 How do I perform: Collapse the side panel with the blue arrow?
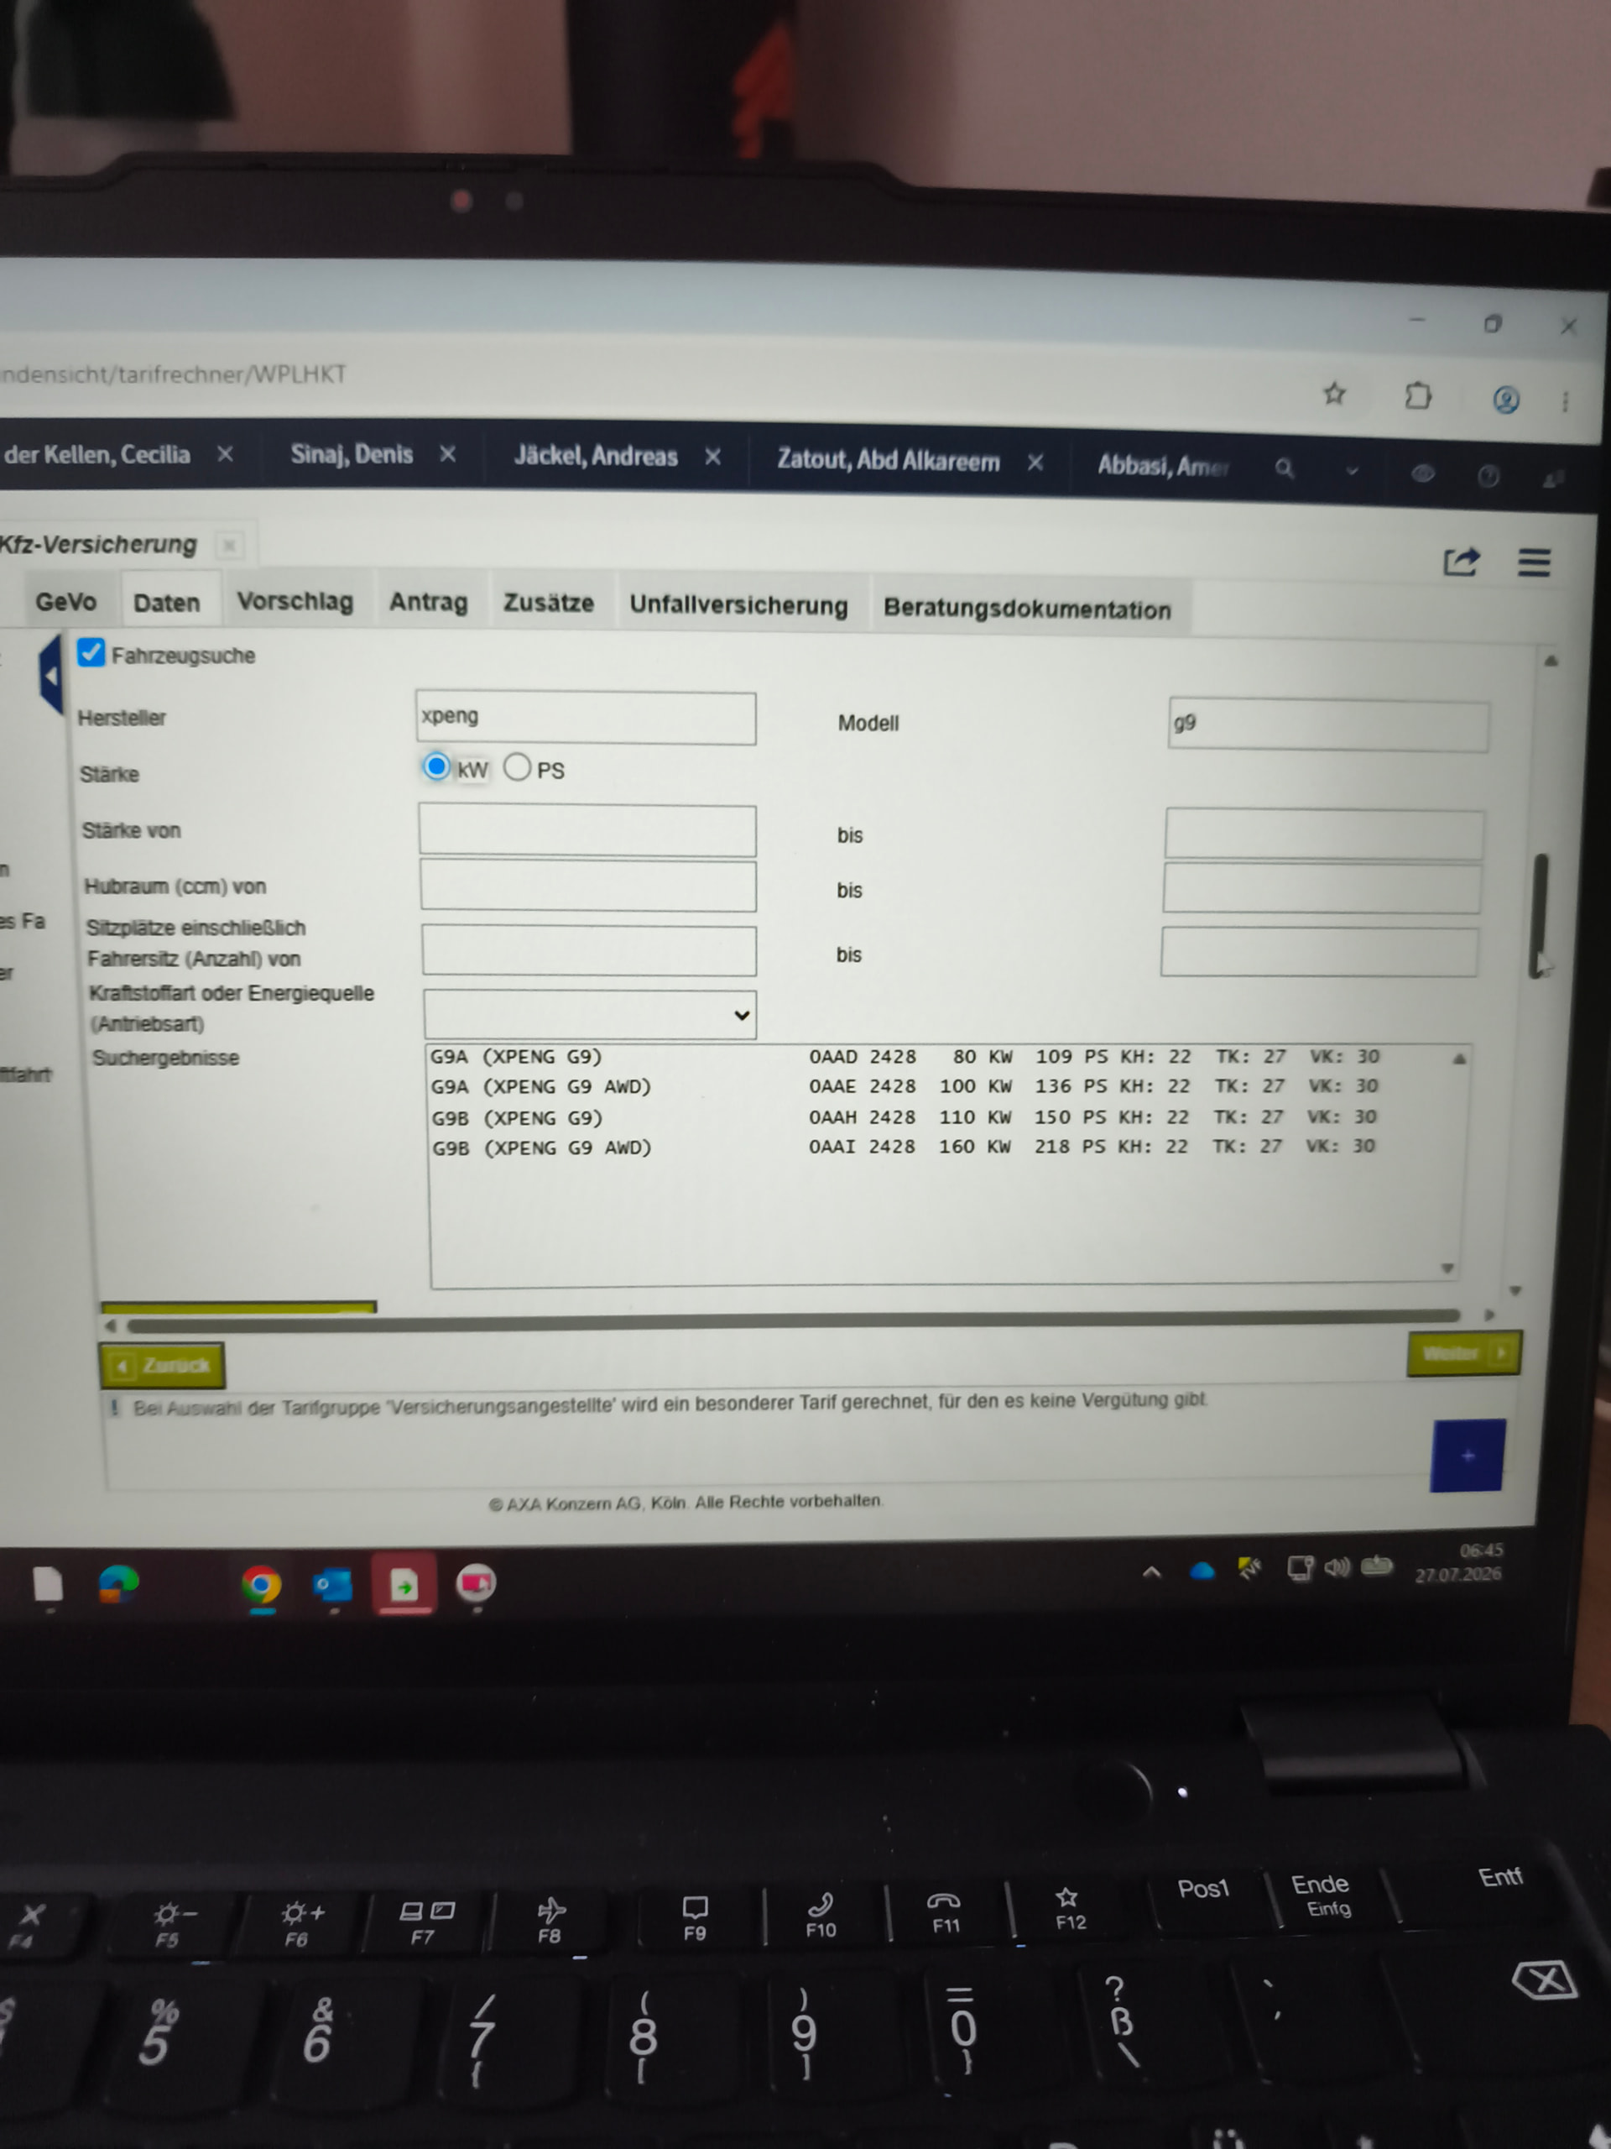[50, 675]
